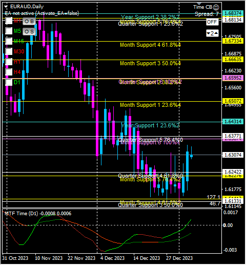
Task: Enable the M15 timeframe checkbox
Action: (x=9, y=41)
